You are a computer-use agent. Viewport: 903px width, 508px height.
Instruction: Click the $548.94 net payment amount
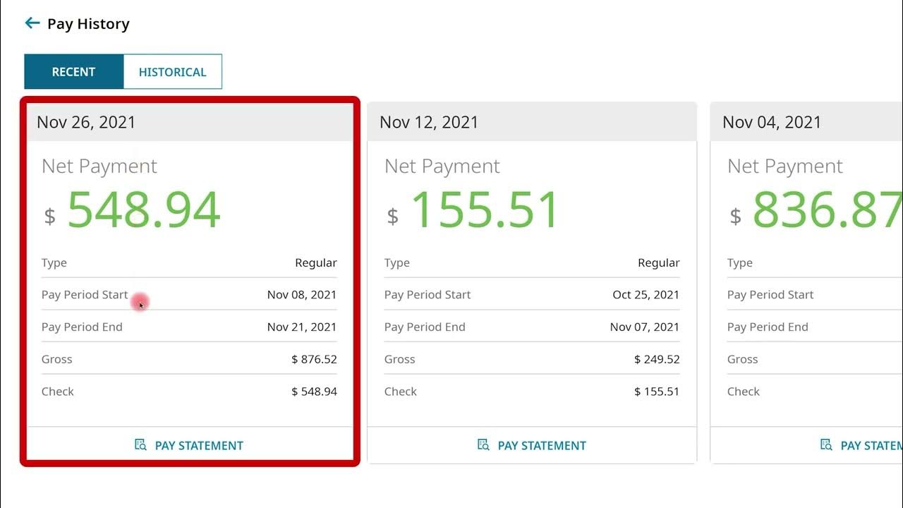coord(143,210)
